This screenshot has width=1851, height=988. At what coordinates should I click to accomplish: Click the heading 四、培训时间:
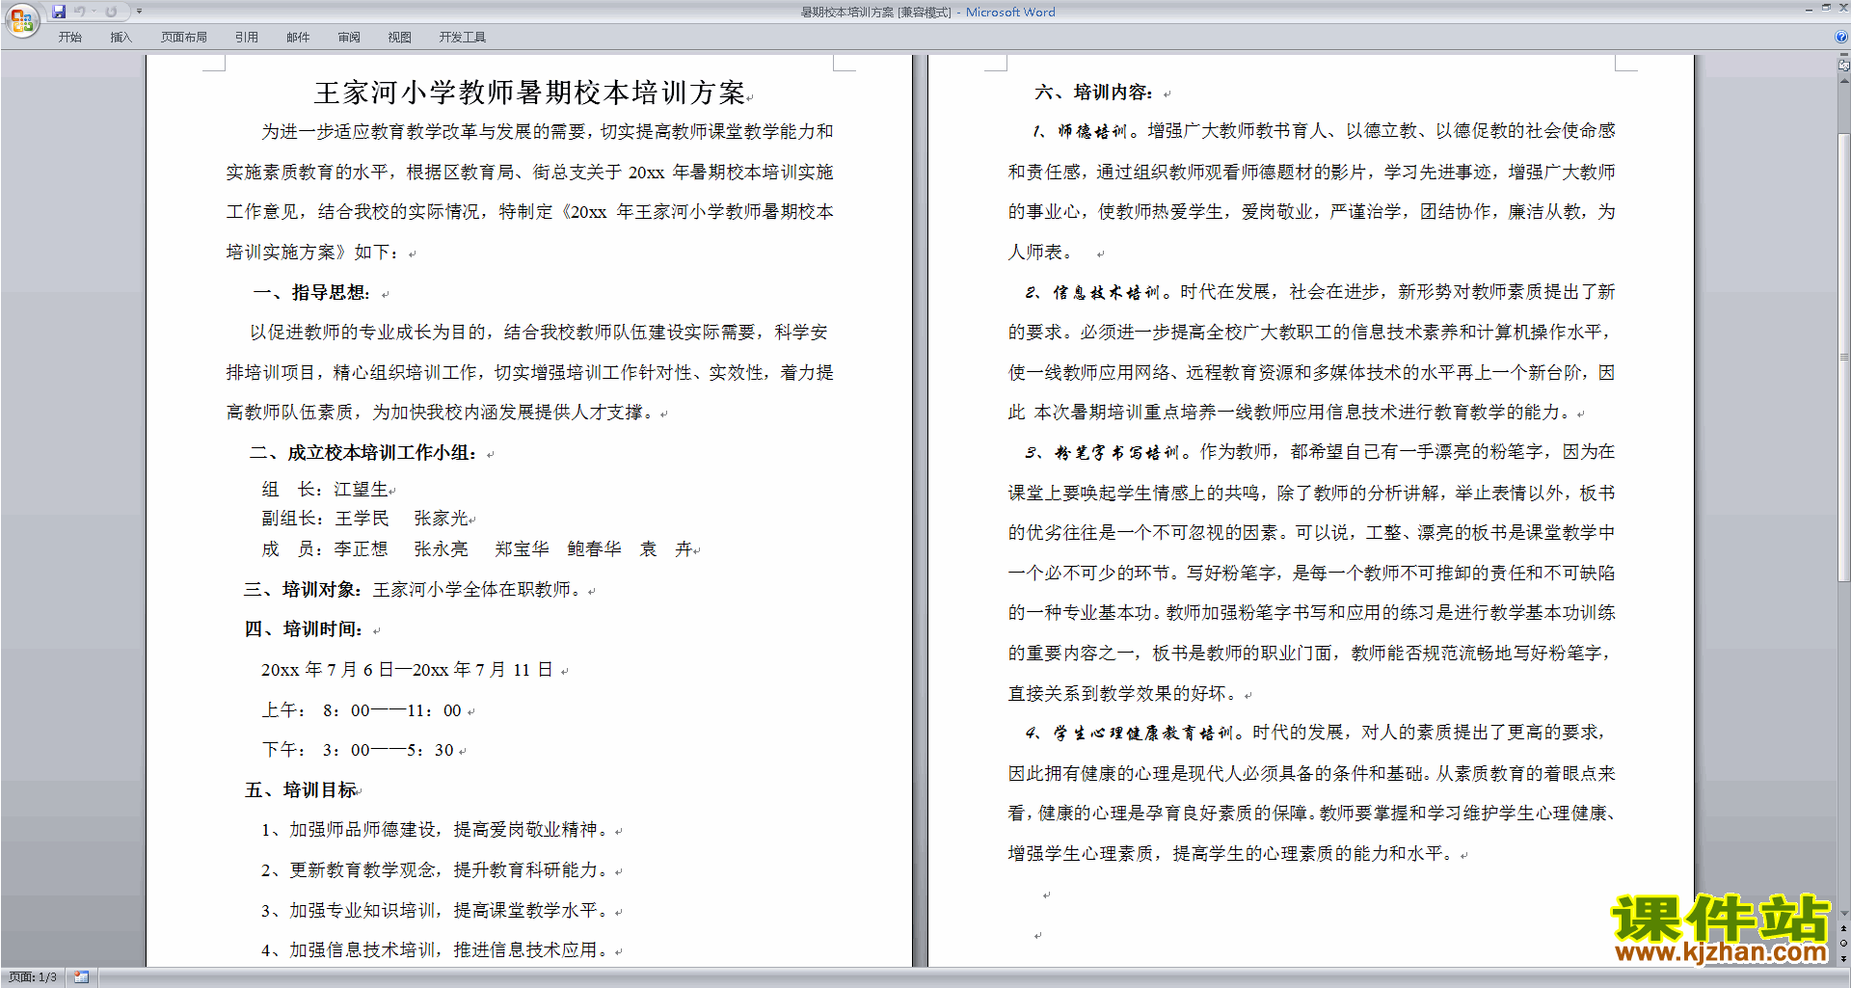click(x=304, y=629)
